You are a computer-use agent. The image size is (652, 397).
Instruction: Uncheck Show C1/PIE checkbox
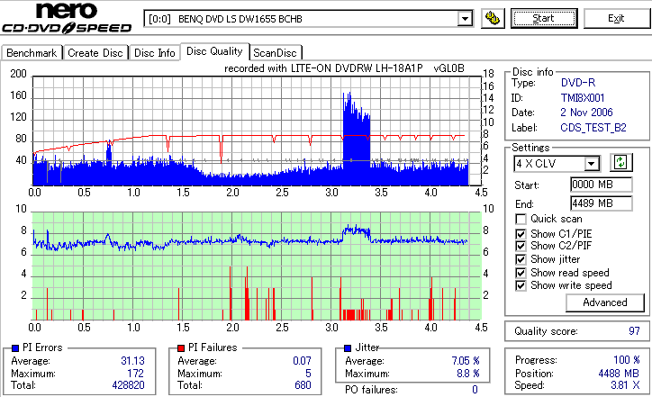tap(521, 234)
